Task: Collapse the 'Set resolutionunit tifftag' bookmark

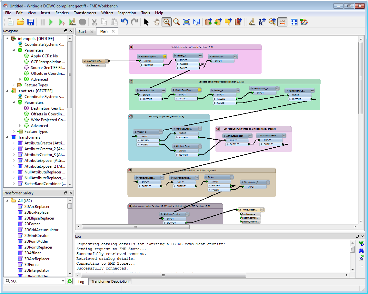Action: [218, 129]
